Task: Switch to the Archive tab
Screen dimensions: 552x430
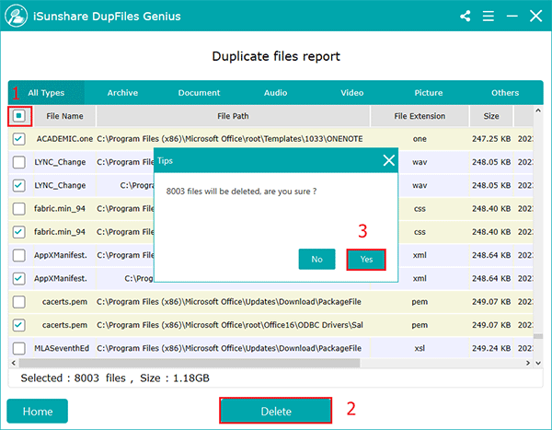Action: pos(122,93)
